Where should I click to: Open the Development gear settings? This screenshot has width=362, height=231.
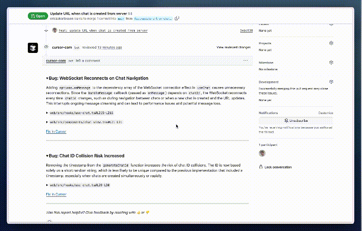point(331,82)
